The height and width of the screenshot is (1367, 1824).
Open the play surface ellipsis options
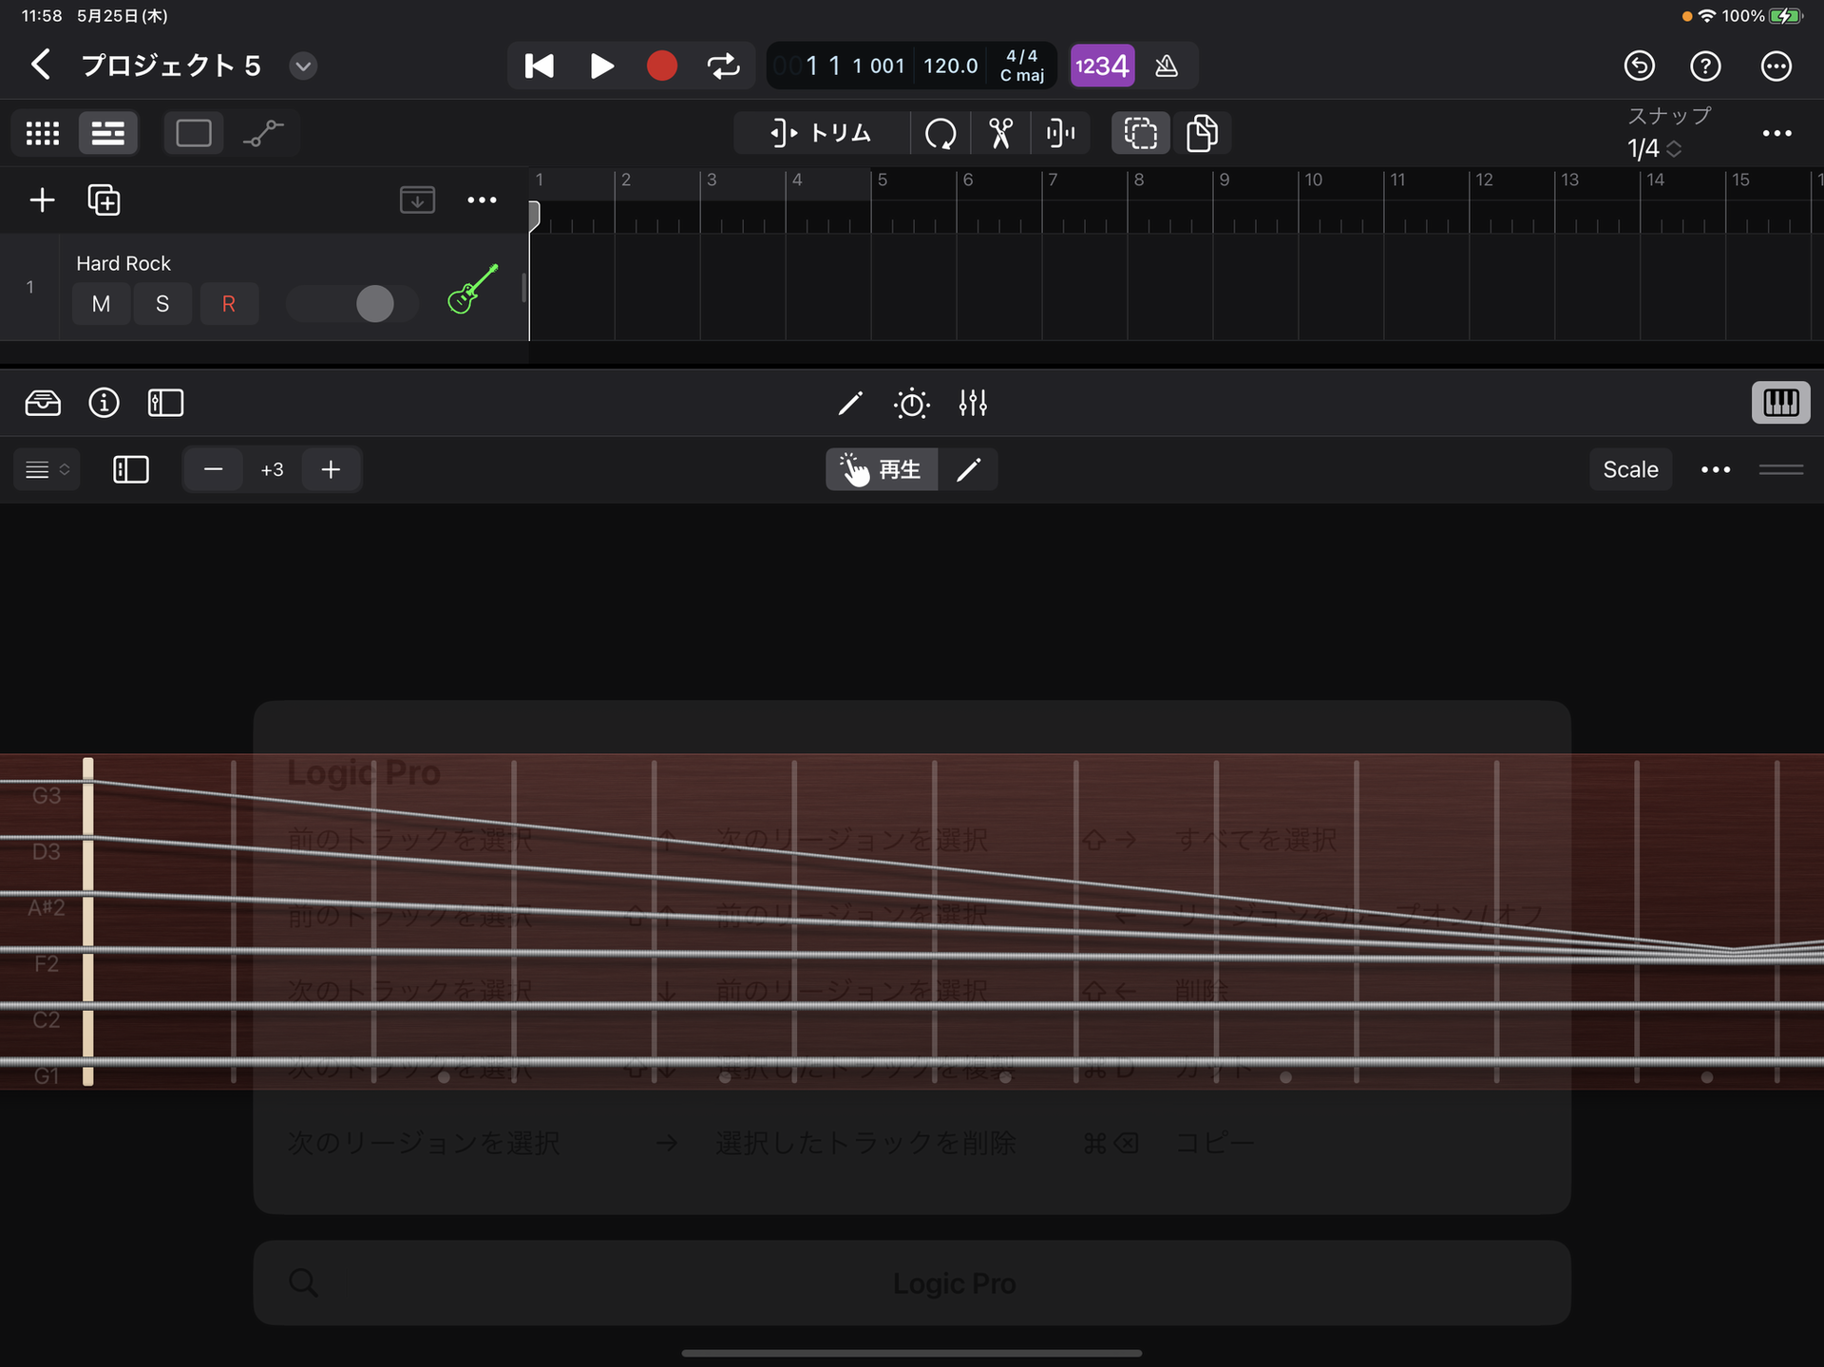coord(1715,469)
